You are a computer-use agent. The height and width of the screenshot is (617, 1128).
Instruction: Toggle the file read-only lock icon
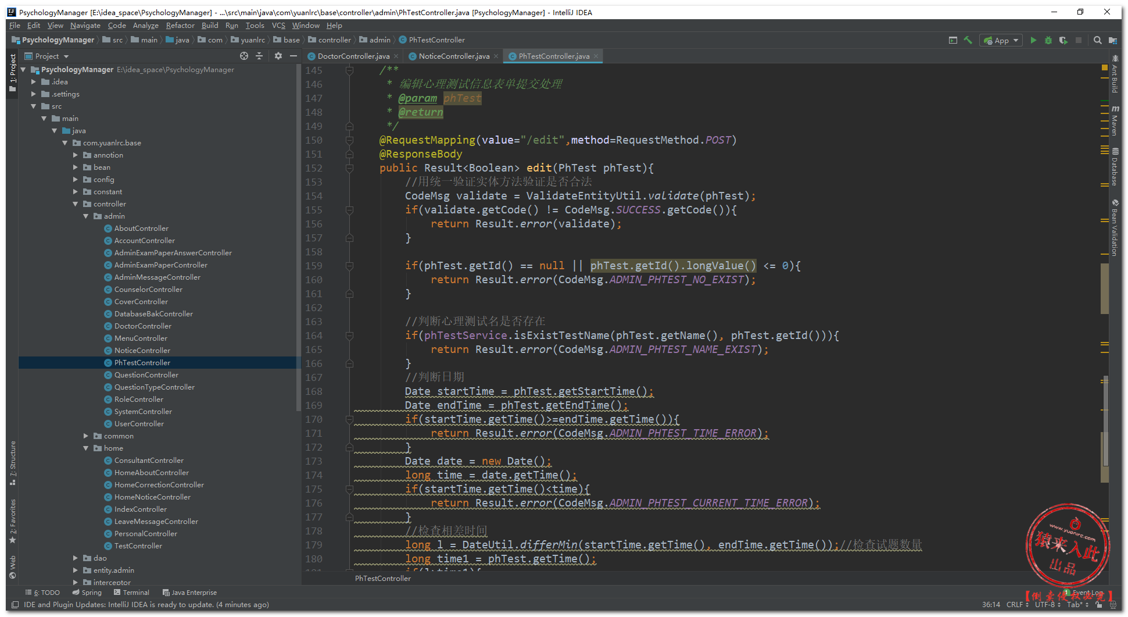[x=1099, y=605]
